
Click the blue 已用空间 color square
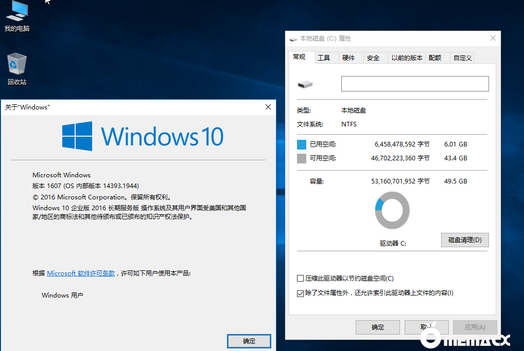[302, 144]
